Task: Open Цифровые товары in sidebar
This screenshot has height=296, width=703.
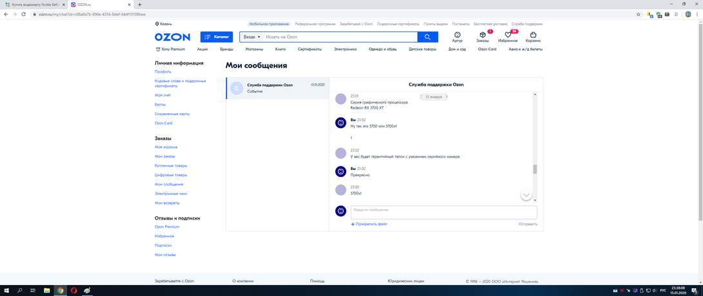Action: pos(171,175)
